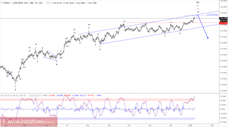Open WT_LB indicator more options icon
The height and width of the screenshot is (127, 228).
pyautogui.click(x=37, y=96)
